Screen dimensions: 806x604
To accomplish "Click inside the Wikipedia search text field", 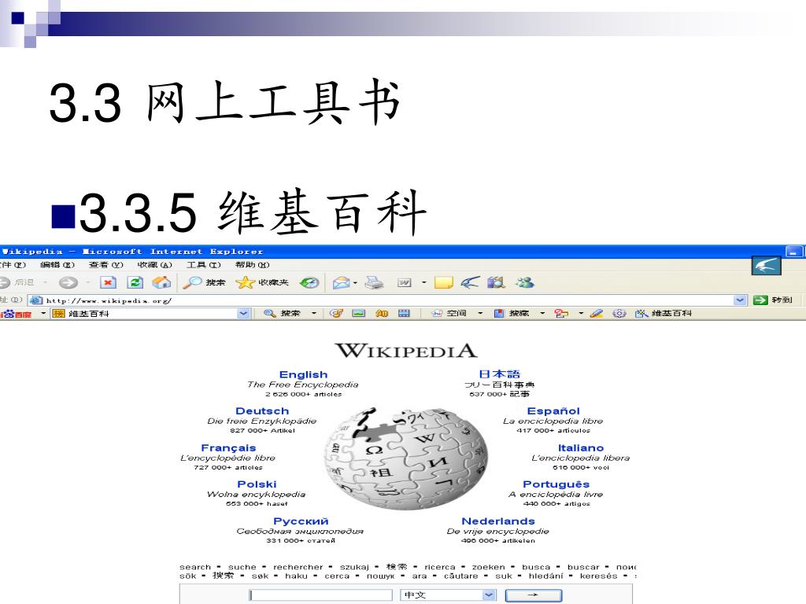I will point(321,595).
